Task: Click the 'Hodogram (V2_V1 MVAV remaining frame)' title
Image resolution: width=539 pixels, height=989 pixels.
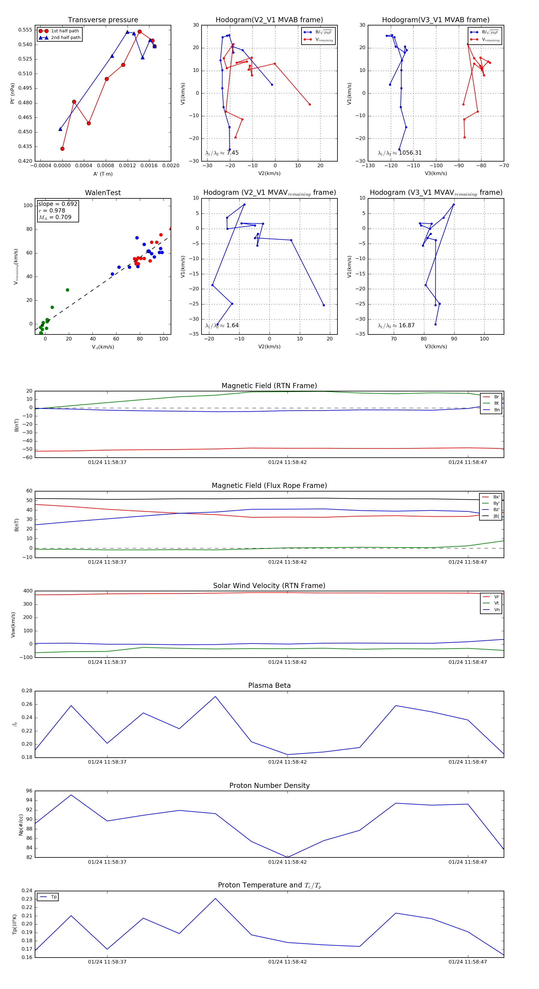Action: [269, 193]
